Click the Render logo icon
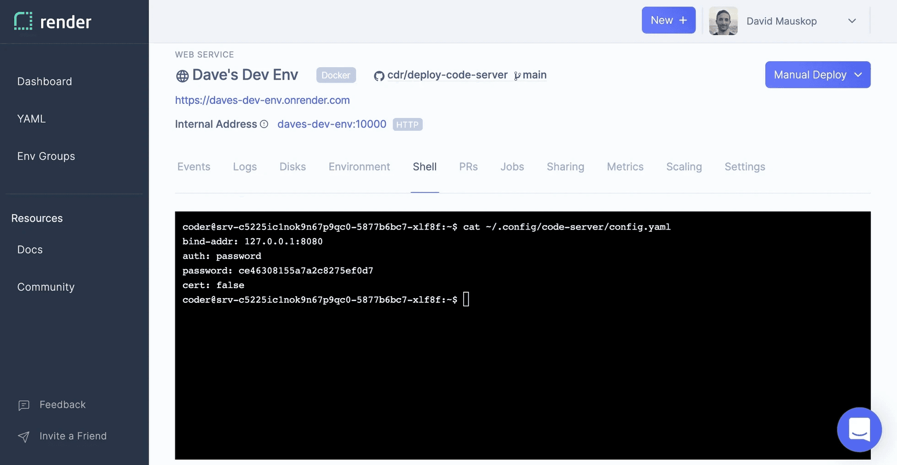The height and width of the screenshot is (465, 897). pyautogui.click(x=23, y=21)
